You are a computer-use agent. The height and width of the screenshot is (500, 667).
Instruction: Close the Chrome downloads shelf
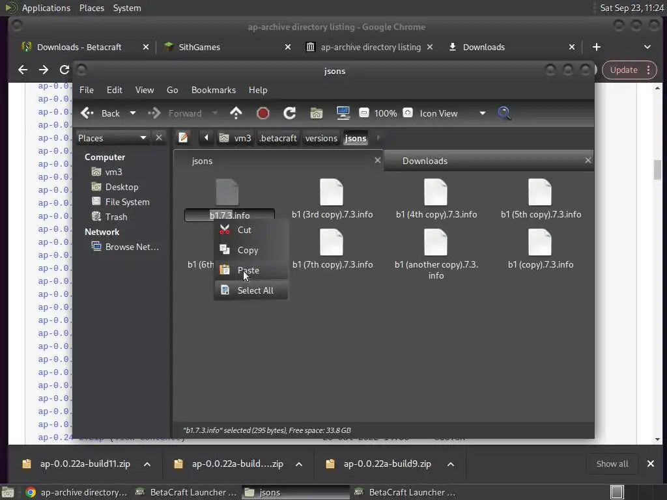651,464
